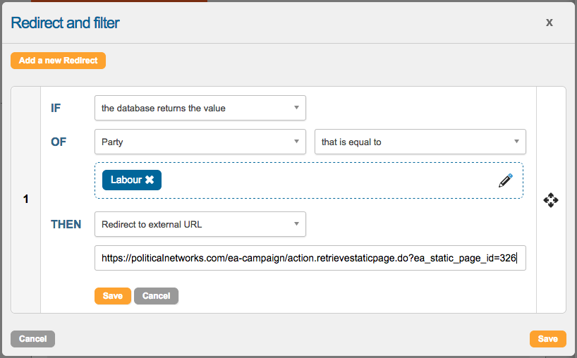577x358 pixels.
Task: Close the Redirect and filter dialog
Action: pyautogui.click(x=549, y=23)
